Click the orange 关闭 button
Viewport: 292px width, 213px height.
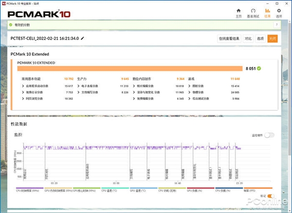point(273,39)
